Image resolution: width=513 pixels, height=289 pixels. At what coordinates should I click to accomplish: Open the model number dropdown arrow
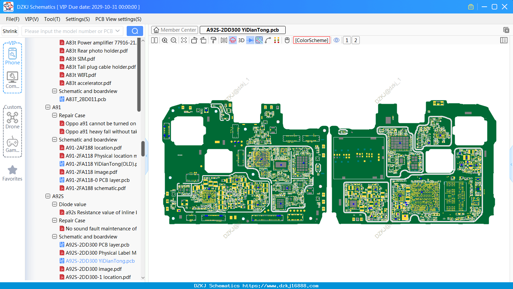pyautogui.click(x=118, y=31)
